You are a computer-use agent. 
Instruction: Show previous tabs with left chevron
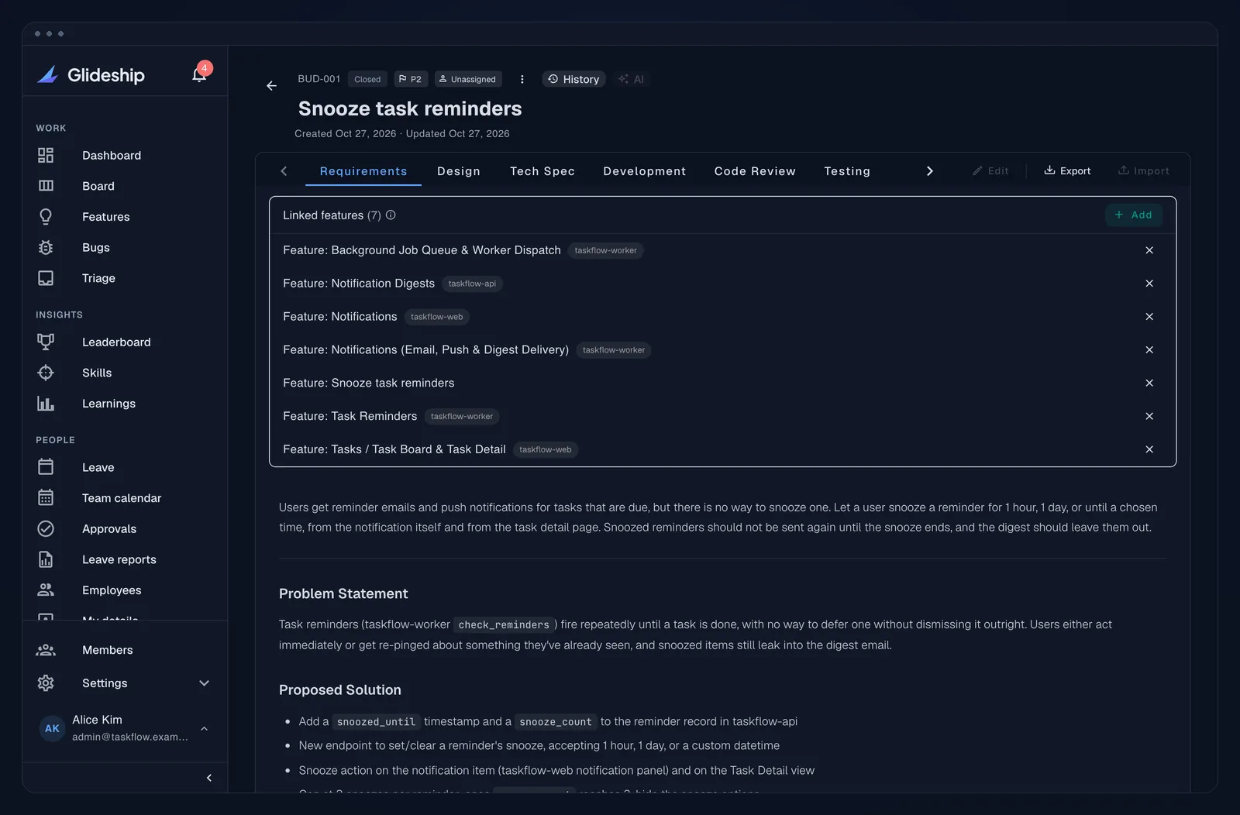(x=284, y=171)
